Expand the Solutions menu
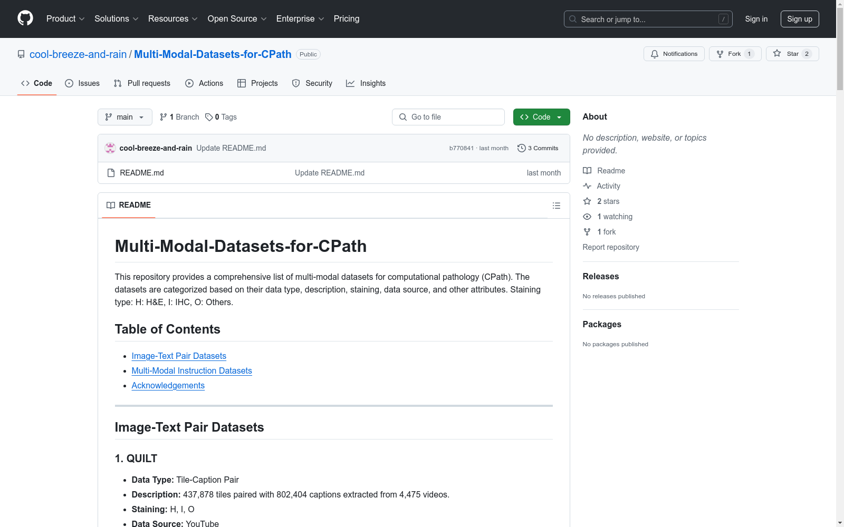The width and height of the screenshot is (844, 527). tap(117, 19)
